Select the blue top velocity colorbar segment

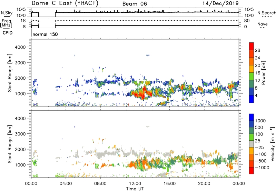[x=252, y=117]
